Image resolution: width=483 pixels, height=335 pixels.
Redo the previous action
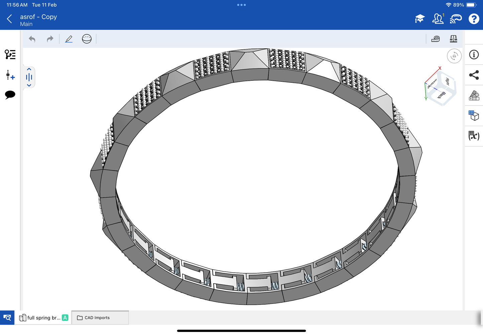[x=50, y=39]
